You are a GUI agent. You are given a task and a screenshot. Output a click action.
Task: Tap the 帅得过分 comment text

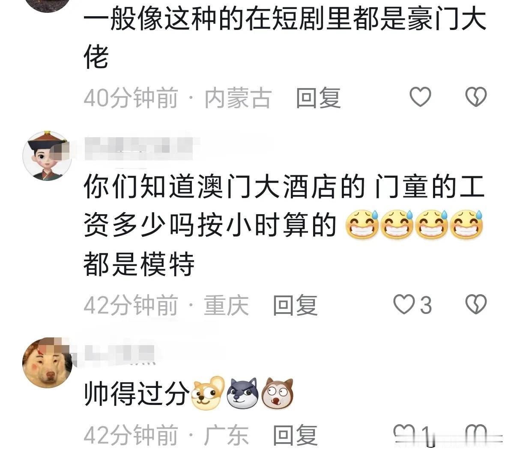pos(137,393)
